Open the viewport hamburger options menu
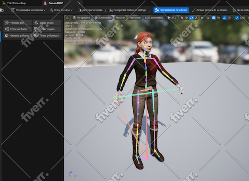Image resolution: width=249 pixels, height=181 pixels. pos(68,18)
